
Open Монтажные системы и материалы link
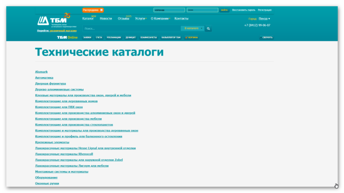click(x=61, y=172)
